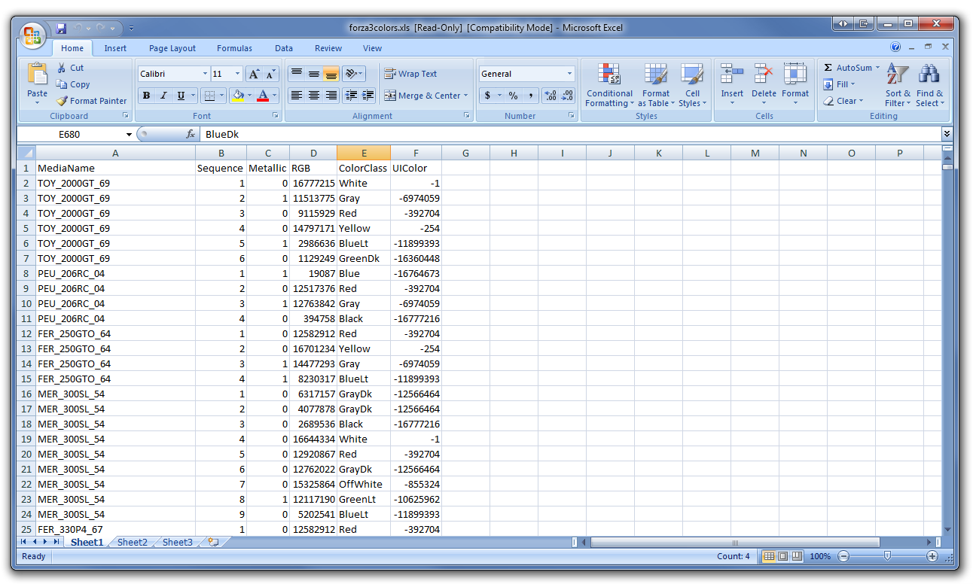This screenshot has height=584, width=973.
Task: Click the zoom slider handle
Action: tap(887, 556)
